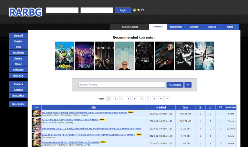The height and width of the screenshot is (147, 248).
Task: Click the Search button
Action: pyautogui.click(x=175, y=85)
